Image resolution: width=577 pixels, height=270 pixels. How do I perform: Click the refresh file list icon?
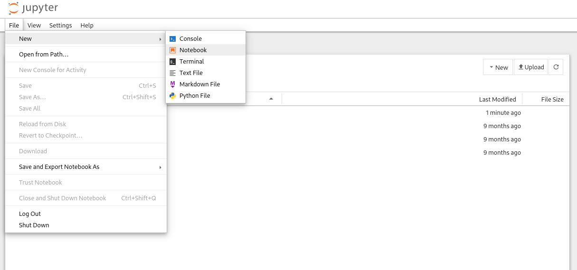point(556,67)
